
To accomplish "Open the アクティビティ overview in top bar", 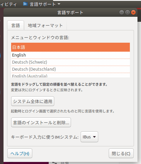I will click(x=8, y=4).
